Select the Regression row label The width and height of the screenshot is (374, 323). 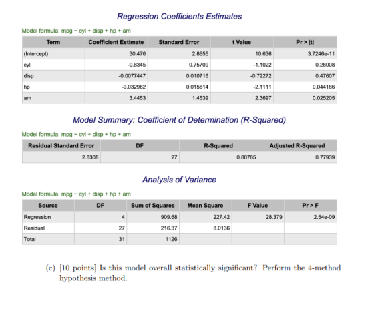coord(37,217)
